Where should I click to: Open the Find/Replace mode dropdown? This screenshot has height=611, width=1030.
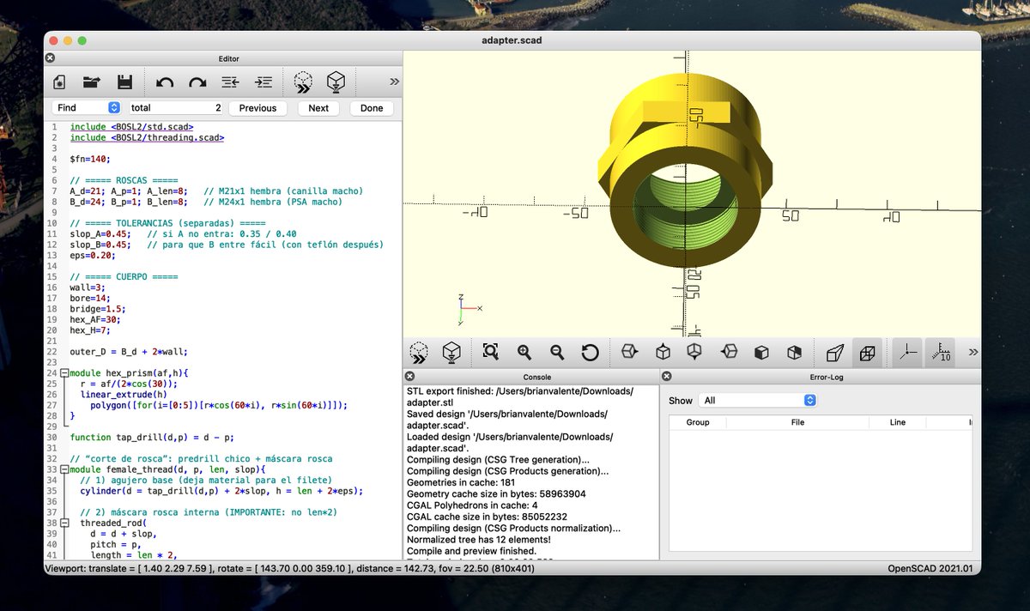pos(87,108)
